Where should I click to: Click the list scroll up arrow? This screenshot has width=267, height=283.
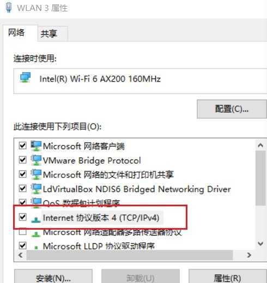click(260, 145)
